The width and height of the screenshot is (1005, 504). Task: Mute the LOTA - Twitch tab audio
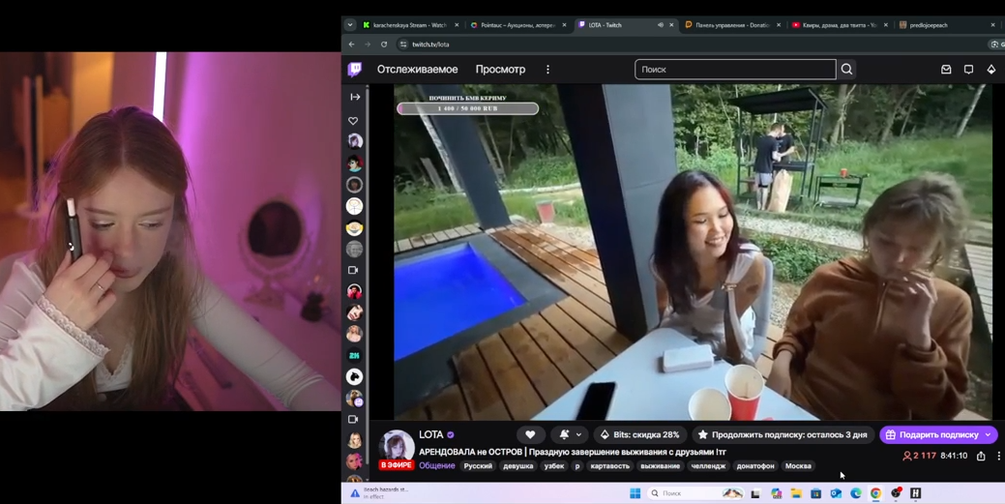point(661,25)
